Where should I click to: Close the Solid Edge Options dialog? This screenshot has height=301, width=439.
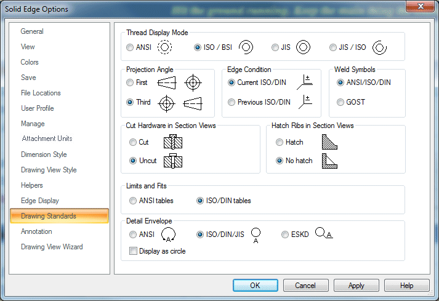tap(421, 6)
